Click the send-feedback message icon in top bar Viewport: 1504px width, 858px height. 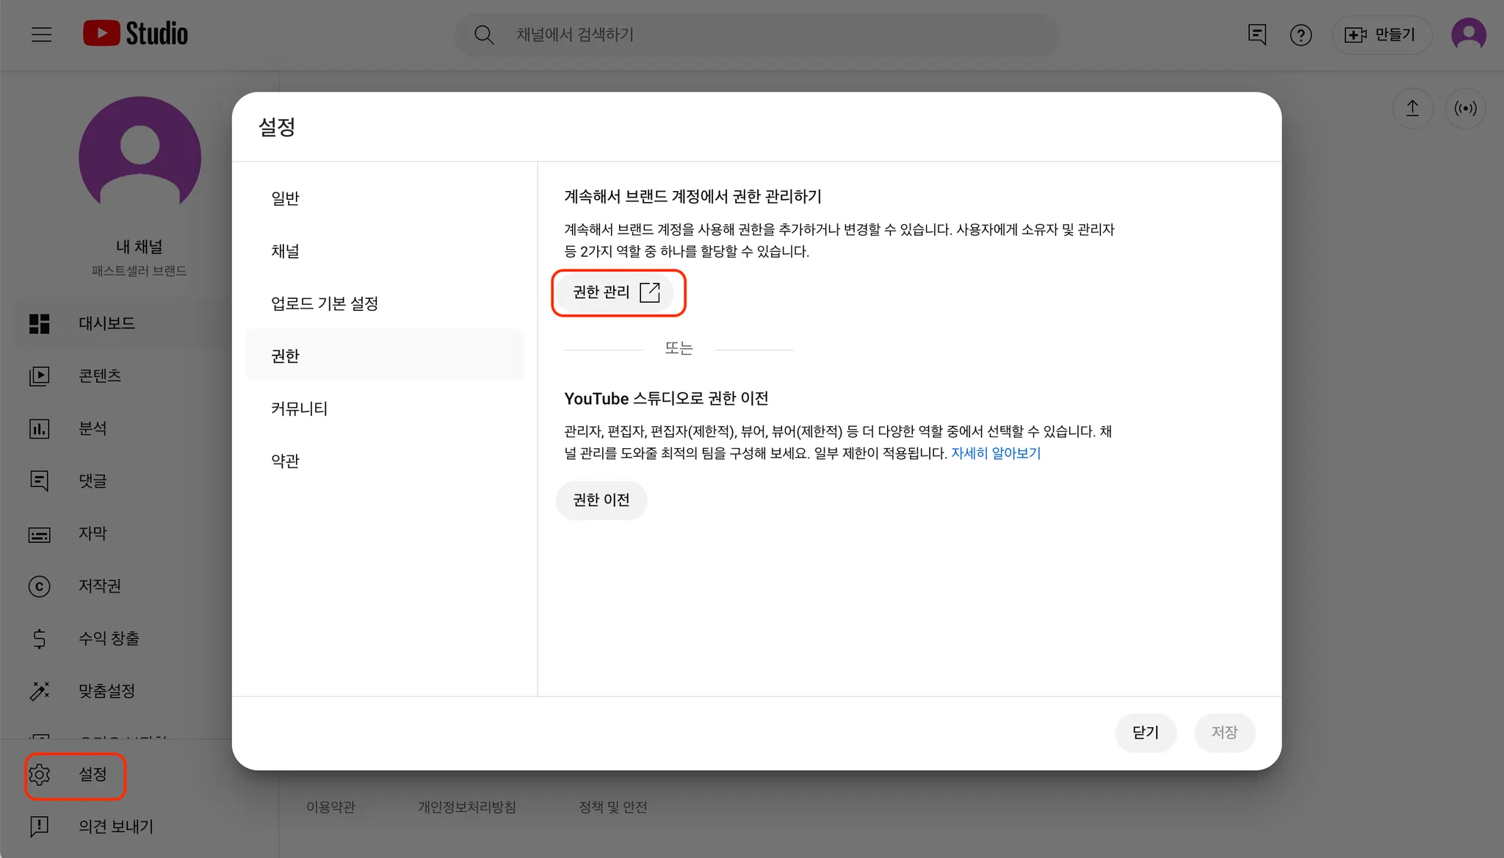1257,35
